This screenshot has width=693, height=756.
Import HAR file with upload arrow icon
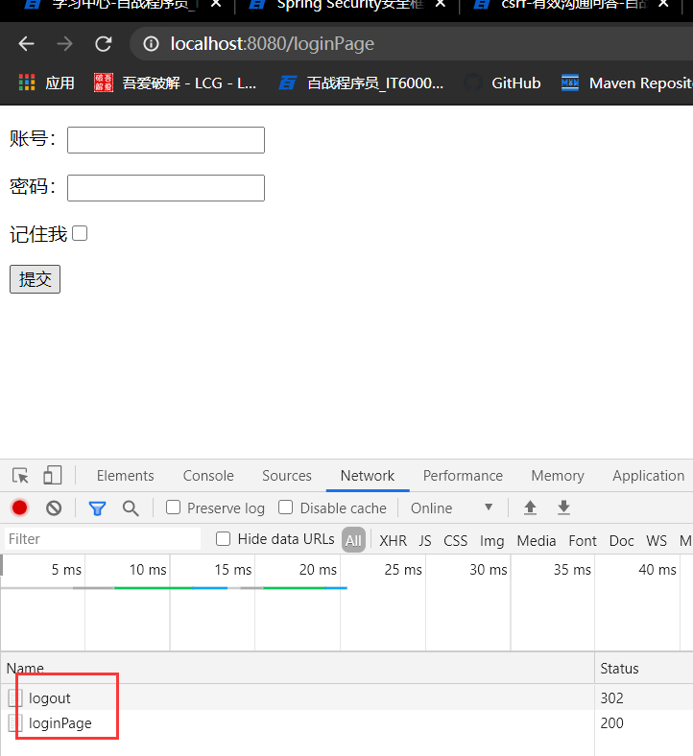pyautogui.click(x=531, y=508)
